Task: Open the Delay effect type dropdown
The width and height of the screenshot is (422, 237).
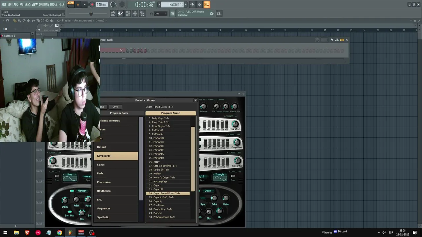Action: [208, 191]
